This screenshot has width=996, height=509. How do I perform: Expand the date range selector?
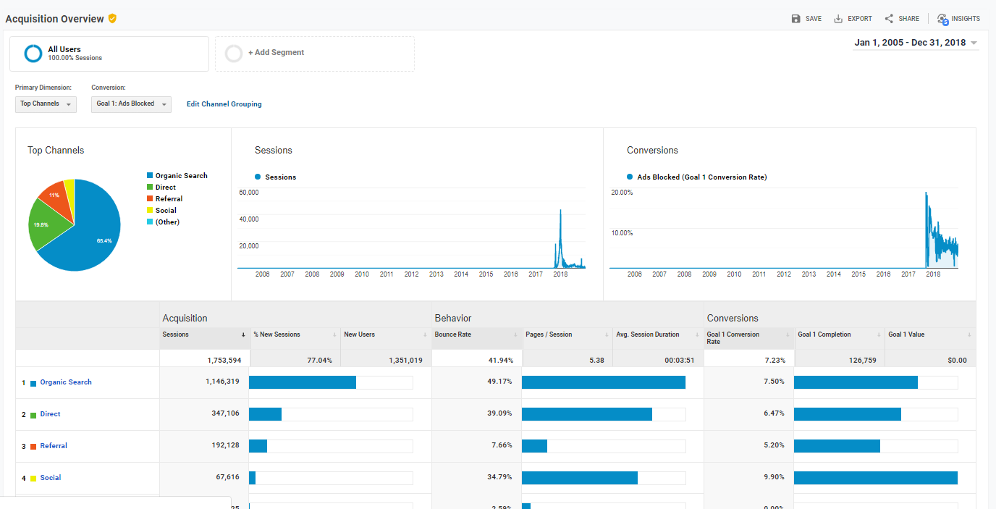point(916,43)
